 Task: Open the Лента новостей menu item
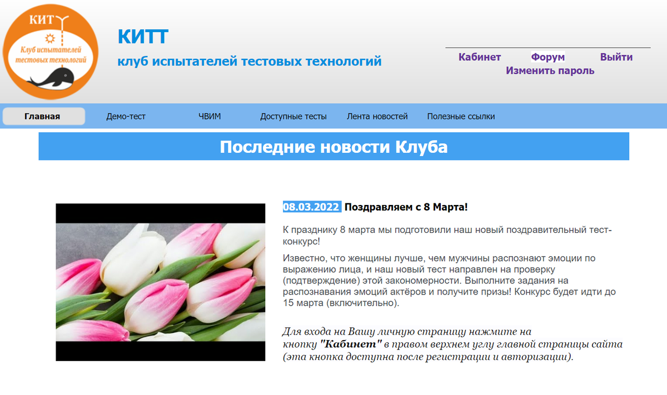377,117
